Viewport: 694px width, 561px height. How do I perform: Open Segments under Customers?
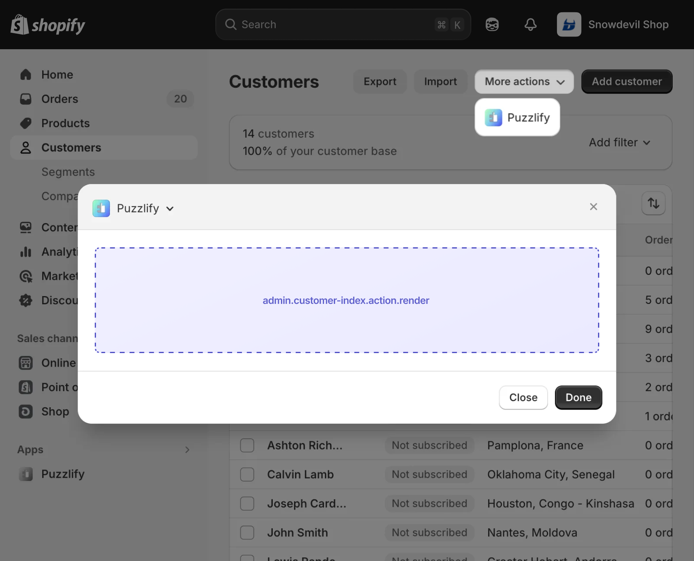tap(68, 172)
